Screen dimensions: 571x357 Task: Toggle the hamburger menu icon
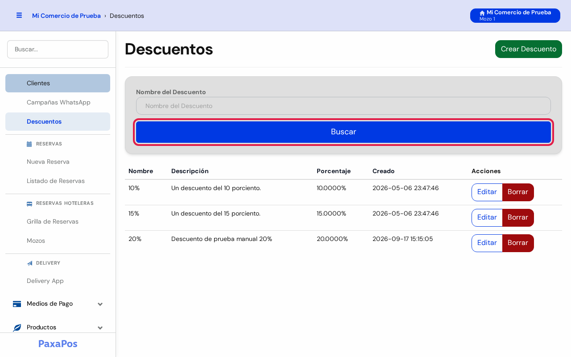(19, 15)
